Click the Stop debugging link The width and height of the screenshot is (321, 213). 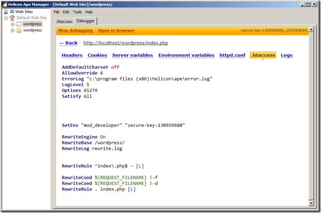75,30
